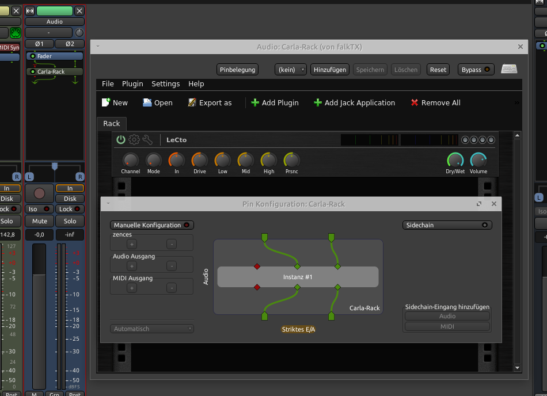Click Add Jack Application plus icon
547x396 pixels.
pos(318,102)
